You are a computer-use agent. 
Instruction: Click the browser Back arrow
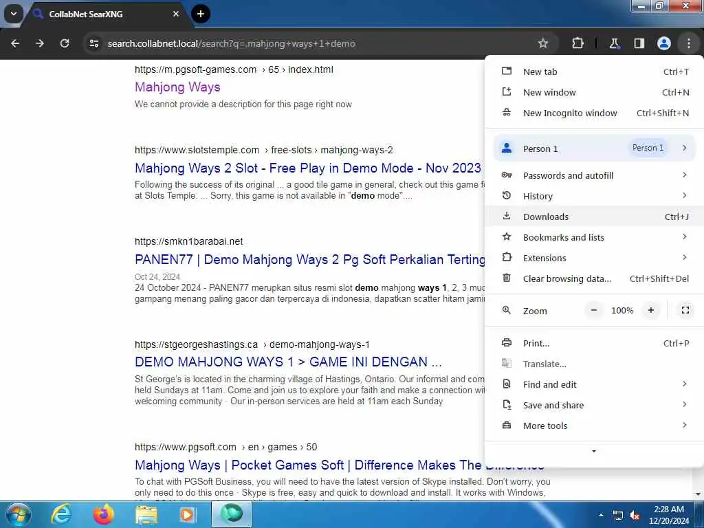15,43
